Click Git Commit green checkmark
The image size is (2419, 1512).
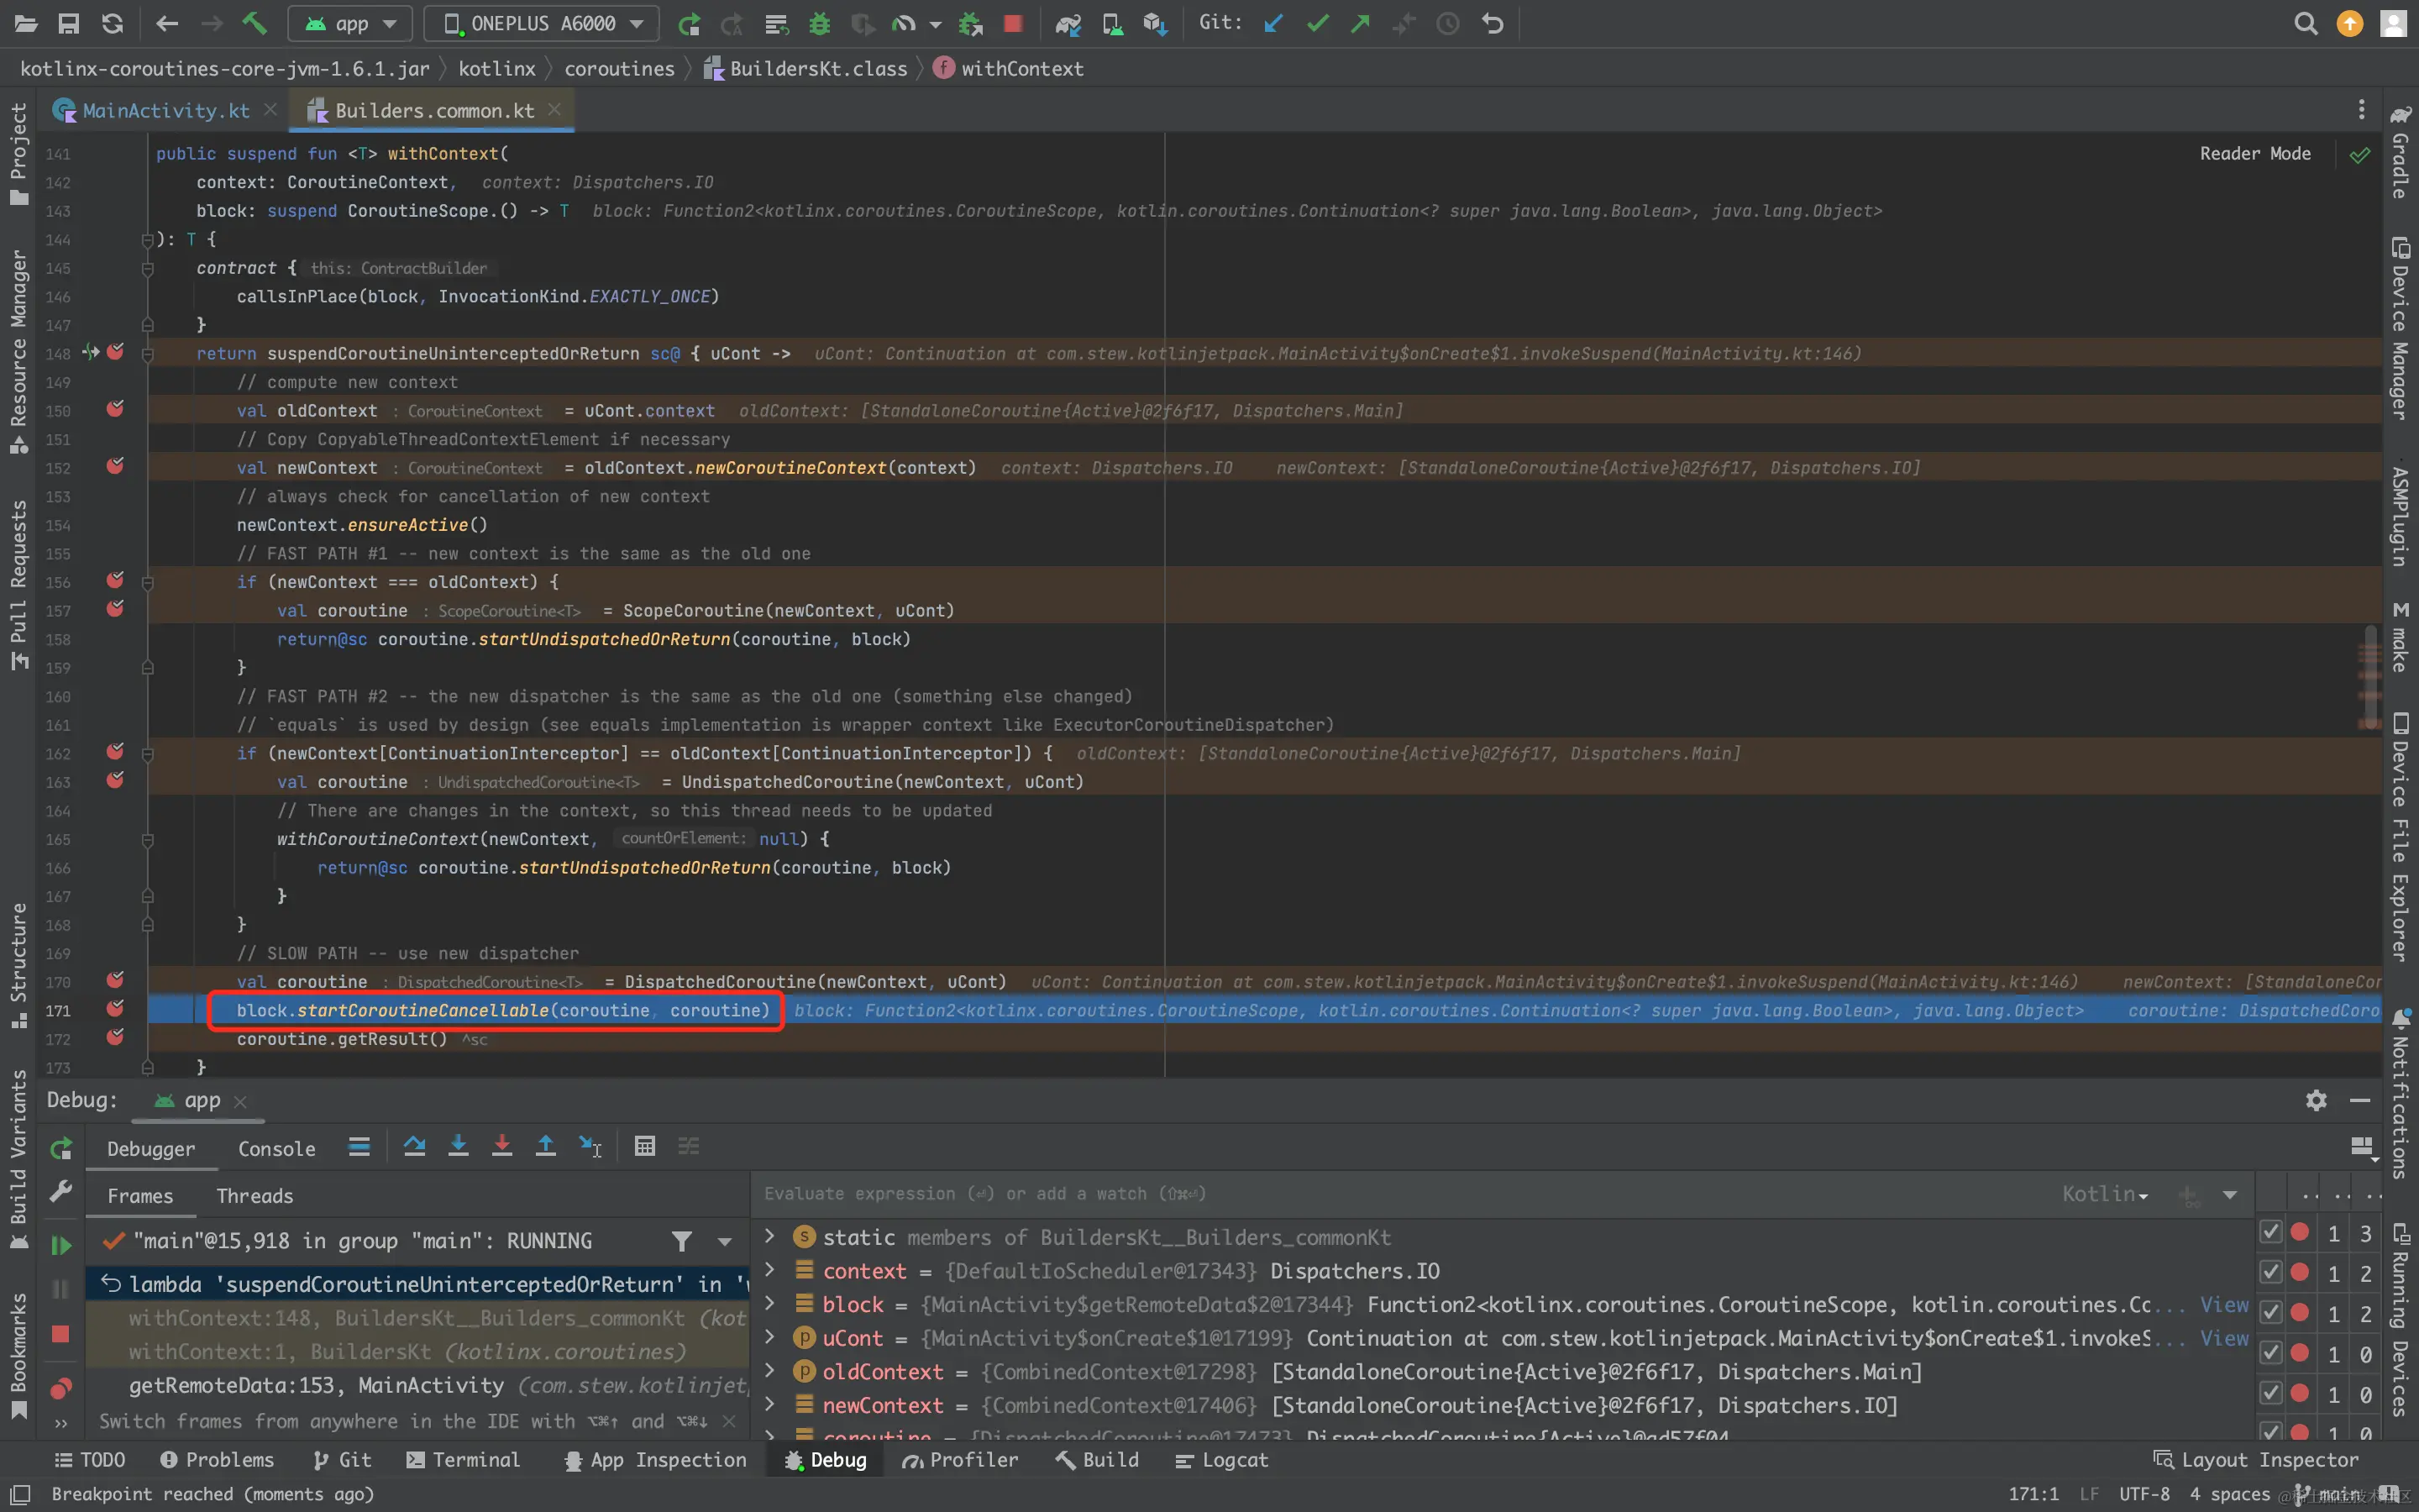pyautogui.click(x=1318, y=24)
